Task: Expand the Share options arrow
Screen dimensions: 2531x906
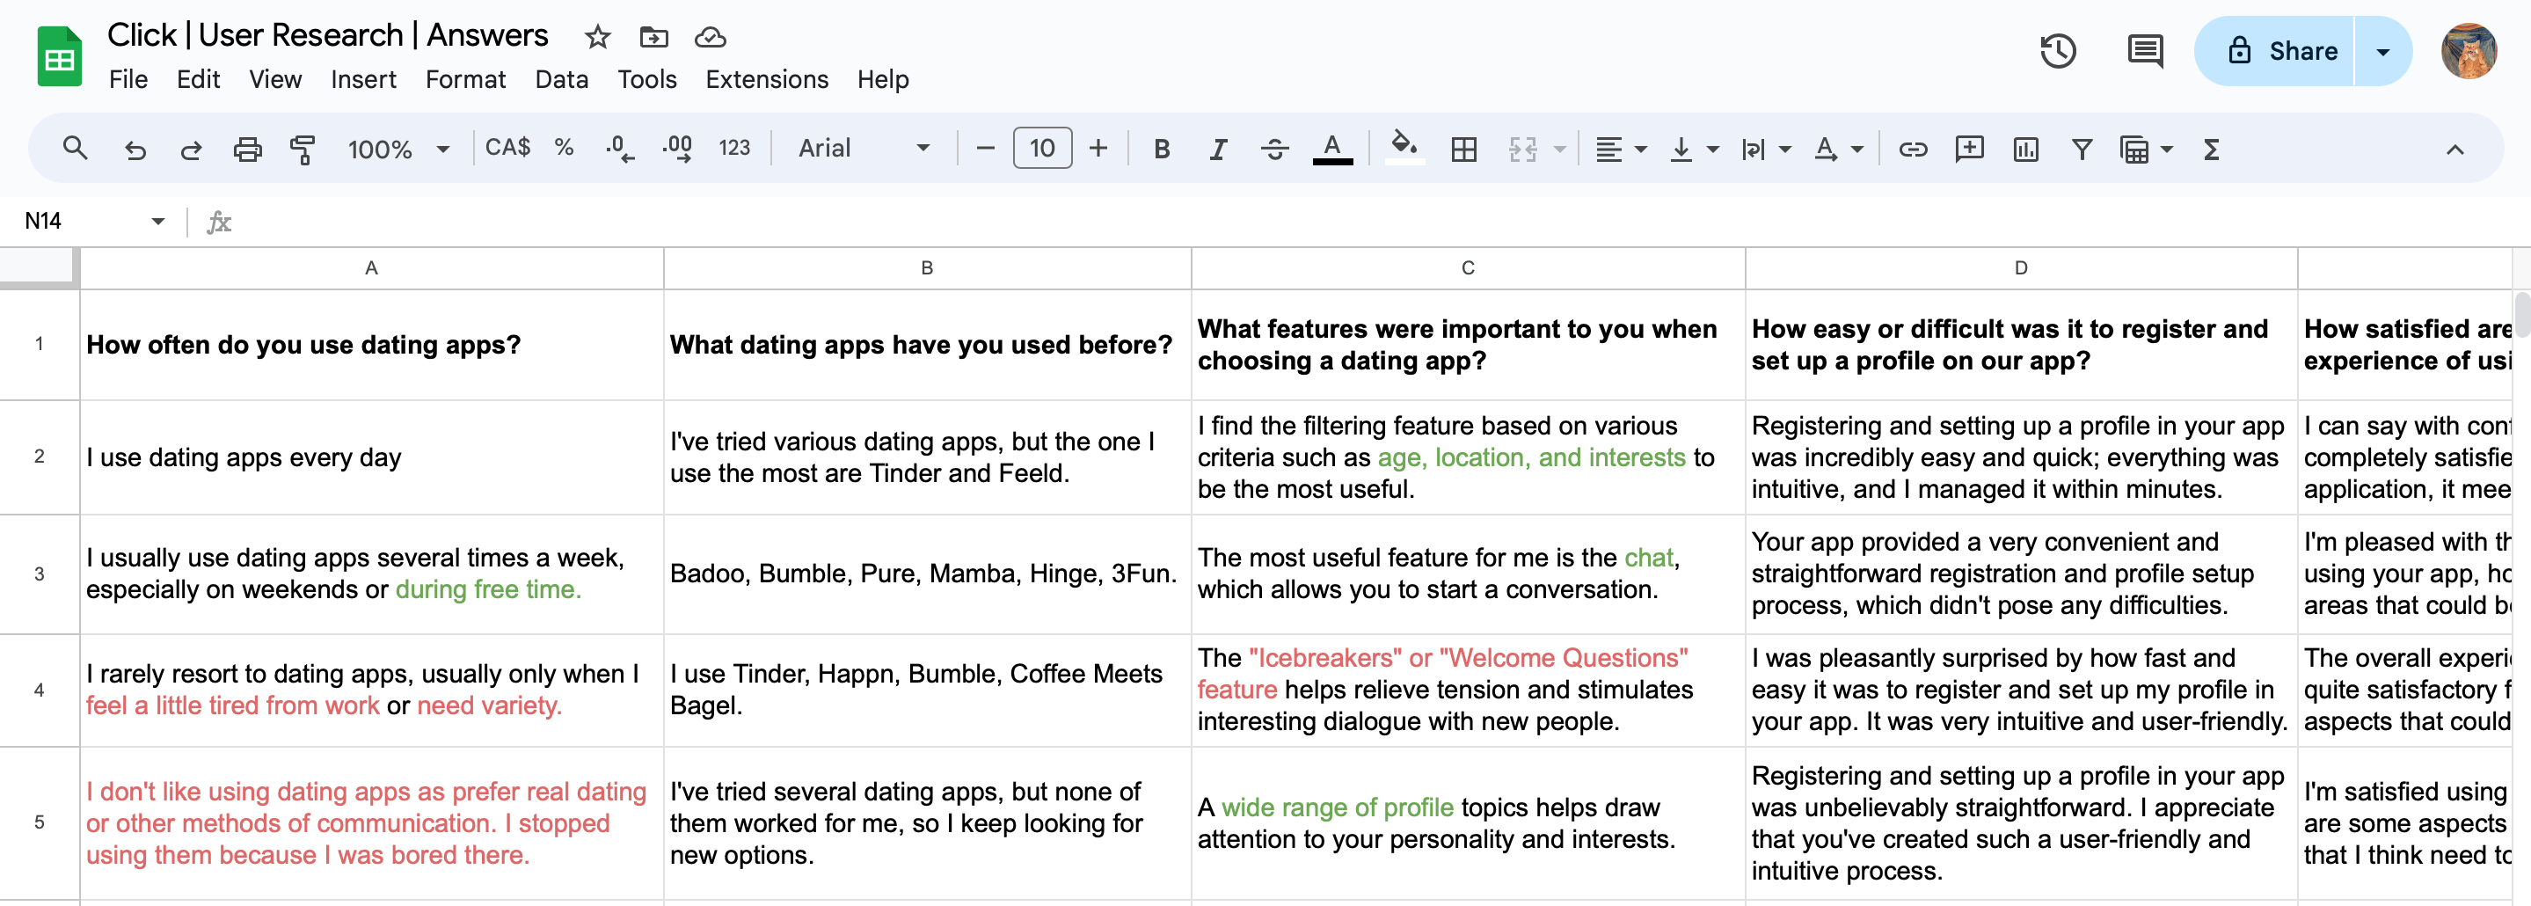Action: (x=2382, y=51)
